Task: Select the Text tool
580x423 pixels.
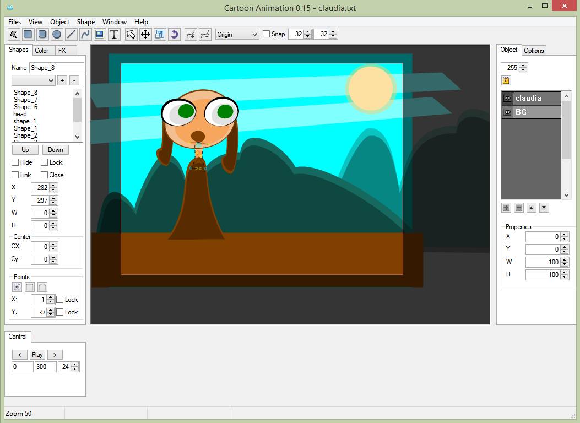Action: tap(115, 34)
